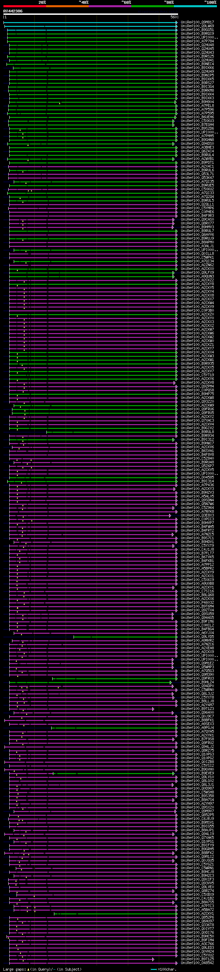The image size is (220, 972).
Task: Select label UniRef100_C5WPK1
Action: coord(197,258)
